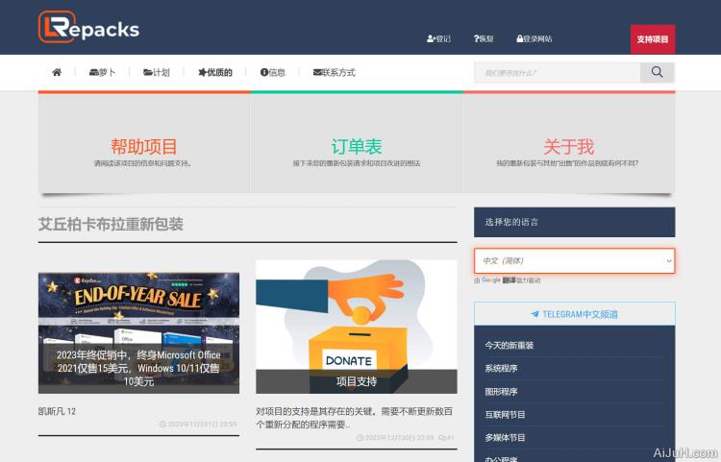Open the 订单表 panel

(x=357, y=147)
